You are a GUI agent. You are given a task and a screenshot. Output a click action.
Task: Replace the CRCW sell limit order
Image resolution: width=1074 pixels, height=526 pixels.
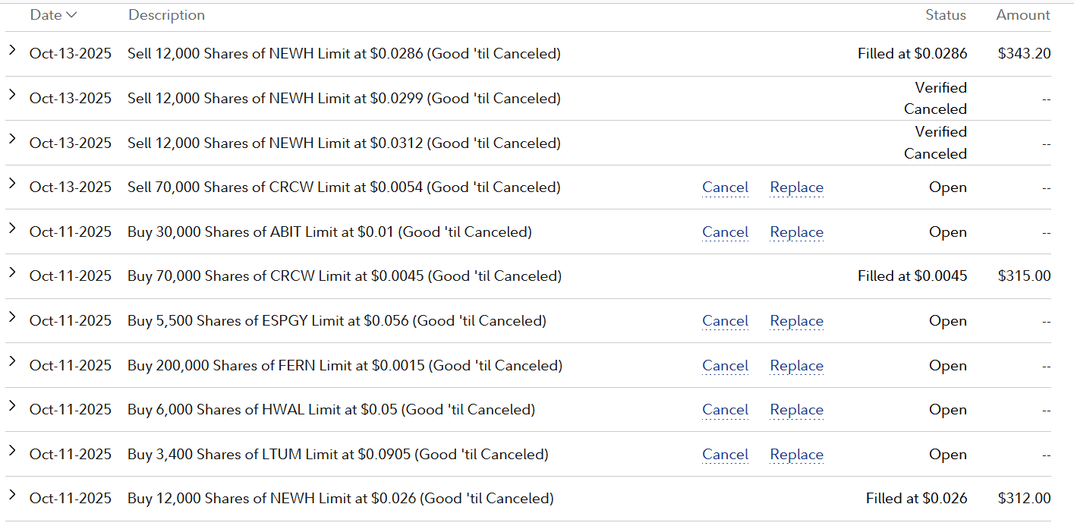pyautogui.click(x=796, y=187)
